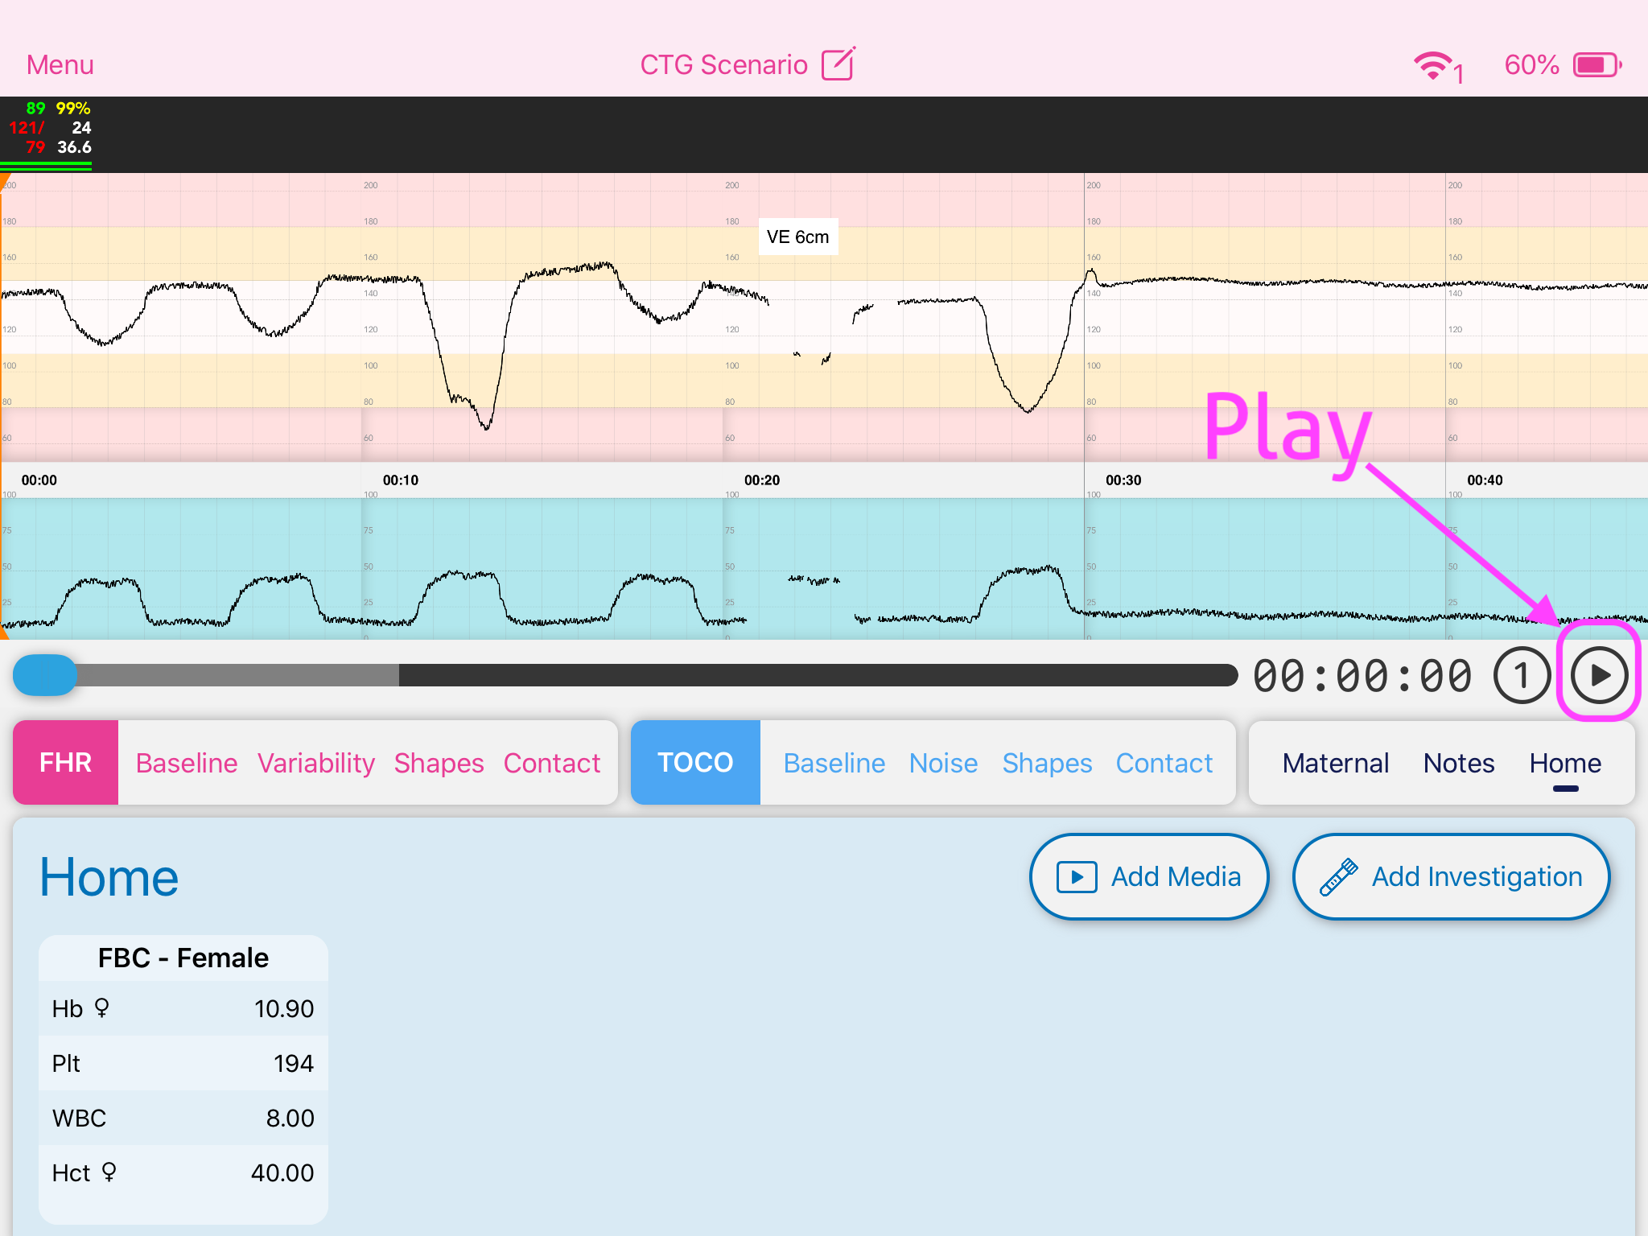This screenshot has height=1236, width=1648.
Task: Switch to the Maternal tab
Action: [x=1336, y=762]
